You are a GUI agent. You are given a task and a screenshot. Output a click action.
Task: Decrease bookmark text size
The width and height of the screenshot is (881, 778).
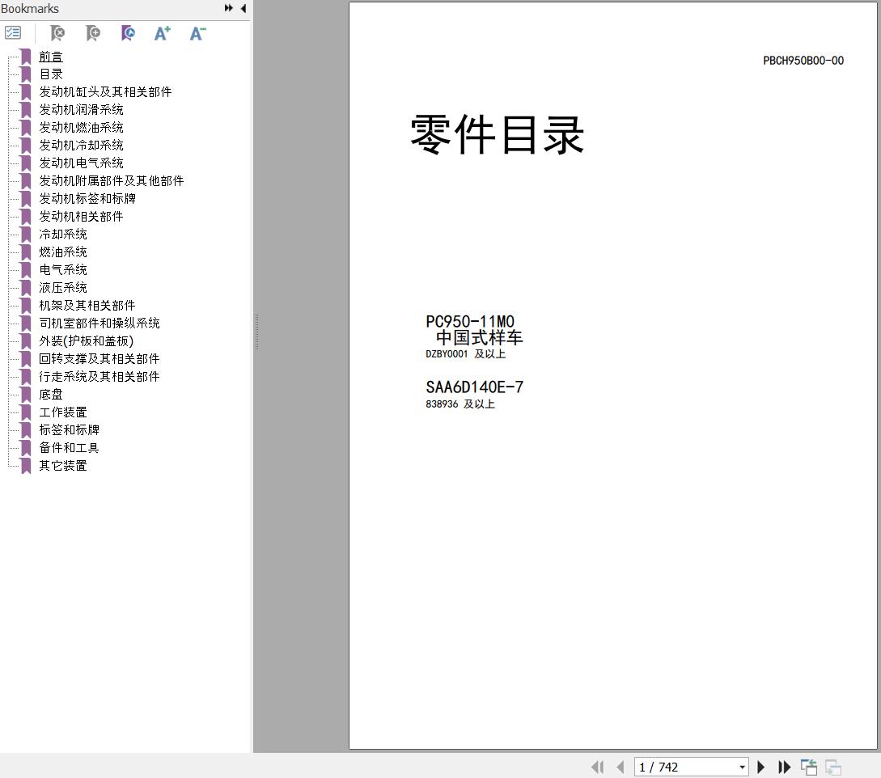[197, 33]
